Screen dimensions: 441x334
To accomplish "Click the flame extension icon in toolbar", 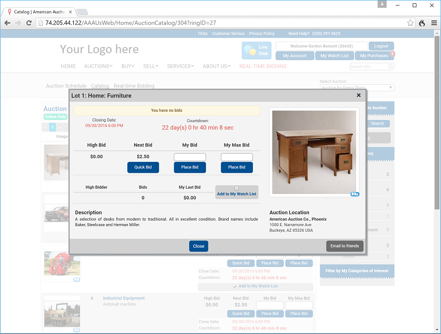I will [422, 23].
